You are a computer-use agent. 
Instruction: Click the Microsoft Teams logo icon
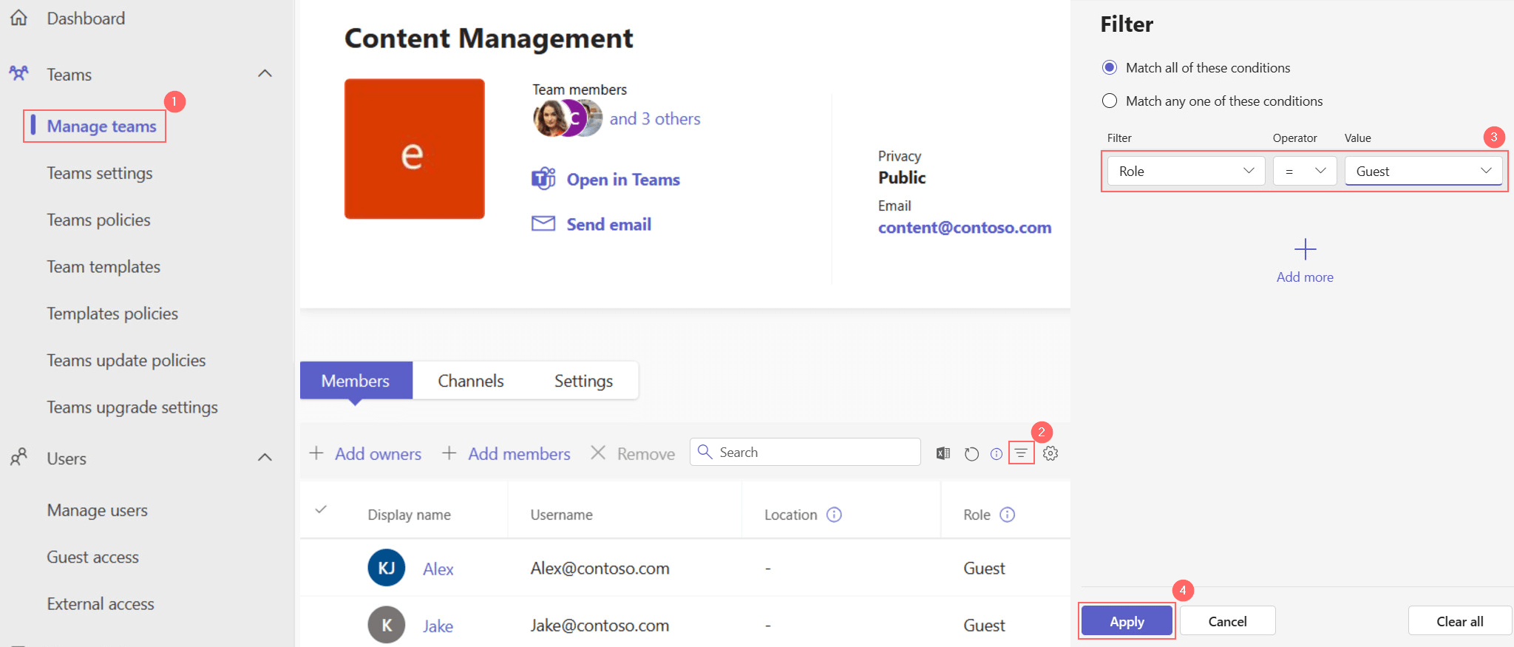pos(543,178)
